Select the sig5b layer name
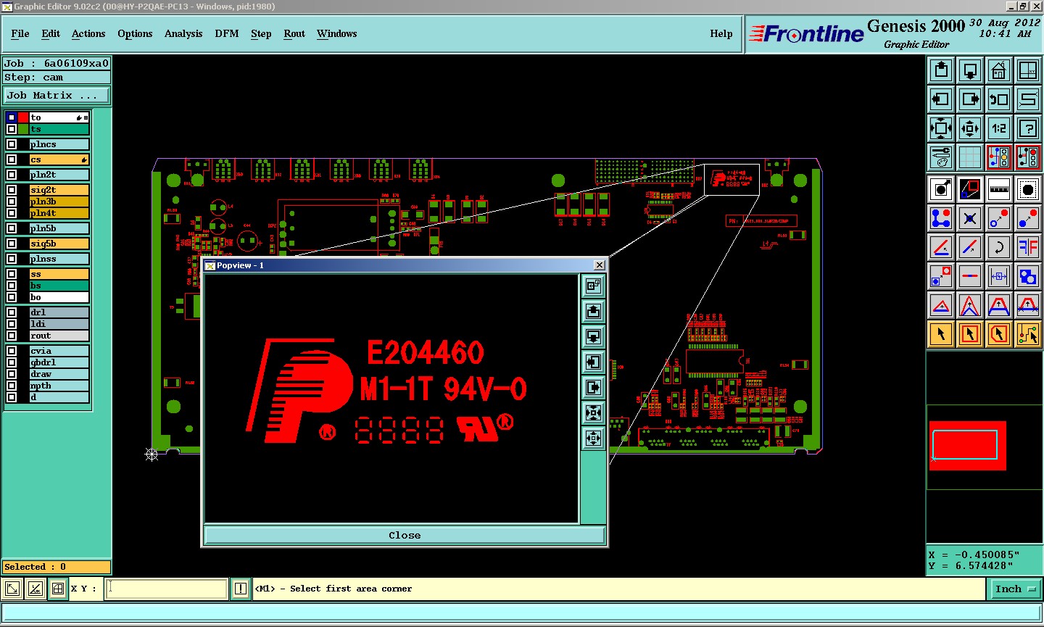This screenshot has height=627, width=1044. point(59,244)
